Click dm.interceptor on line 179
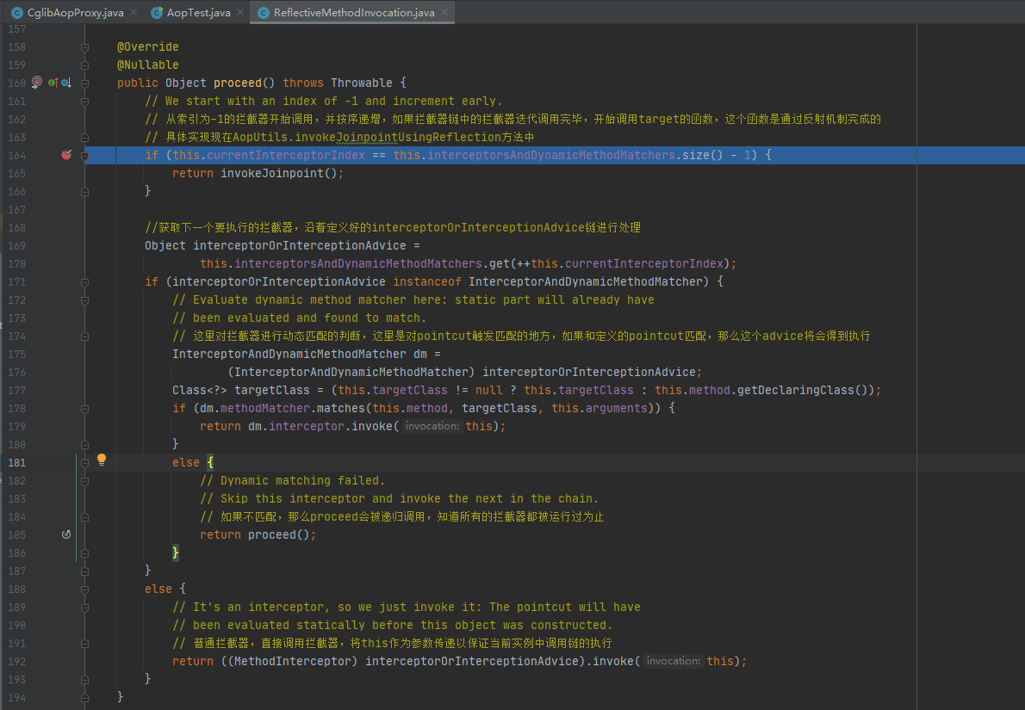Viewport: 1025px width, 710px height. tap(296, 426)
